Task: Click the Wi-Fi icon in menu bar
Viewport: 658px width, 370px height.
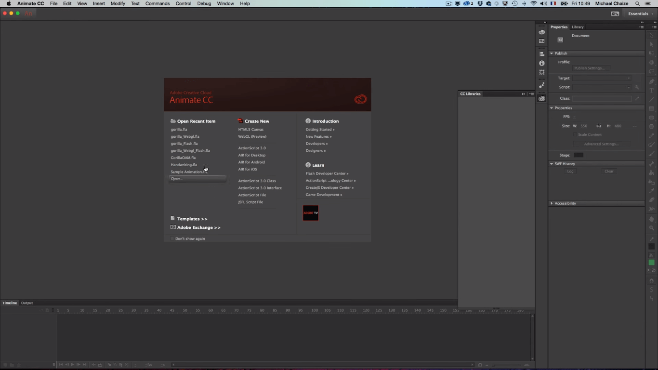Action: pos(534,3)
